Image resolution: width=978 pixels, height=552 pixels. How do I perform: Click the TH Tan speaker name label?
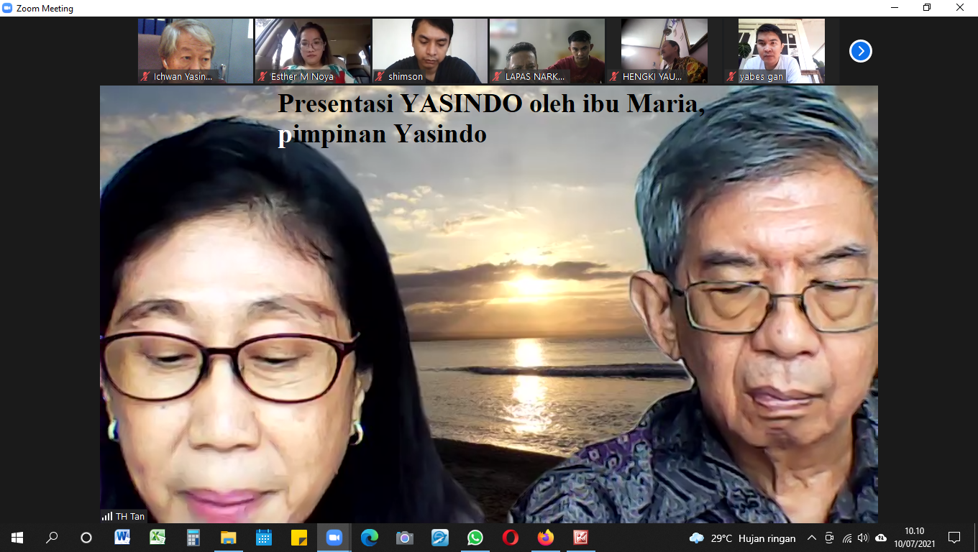pos(130,516)
